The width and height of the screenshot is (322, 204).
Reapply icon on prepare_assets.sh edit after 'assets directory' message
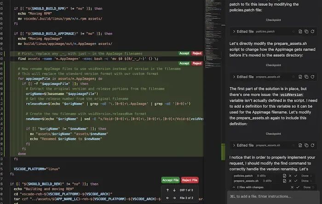click(312, 77)
